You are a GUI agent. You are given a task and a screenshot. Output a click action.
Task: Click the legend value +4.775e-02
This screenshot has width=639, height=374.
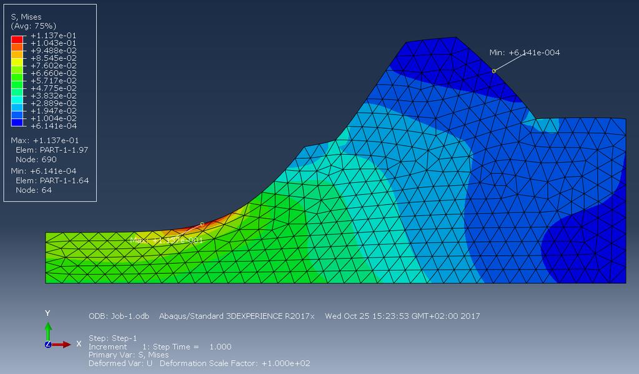(53, 88)
